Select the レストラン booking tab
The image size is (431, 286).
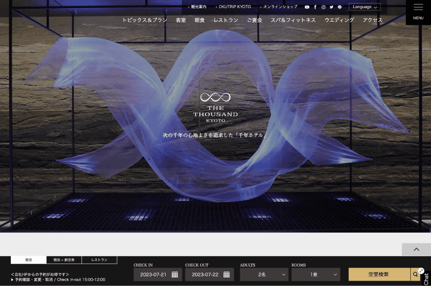[99, 259]
